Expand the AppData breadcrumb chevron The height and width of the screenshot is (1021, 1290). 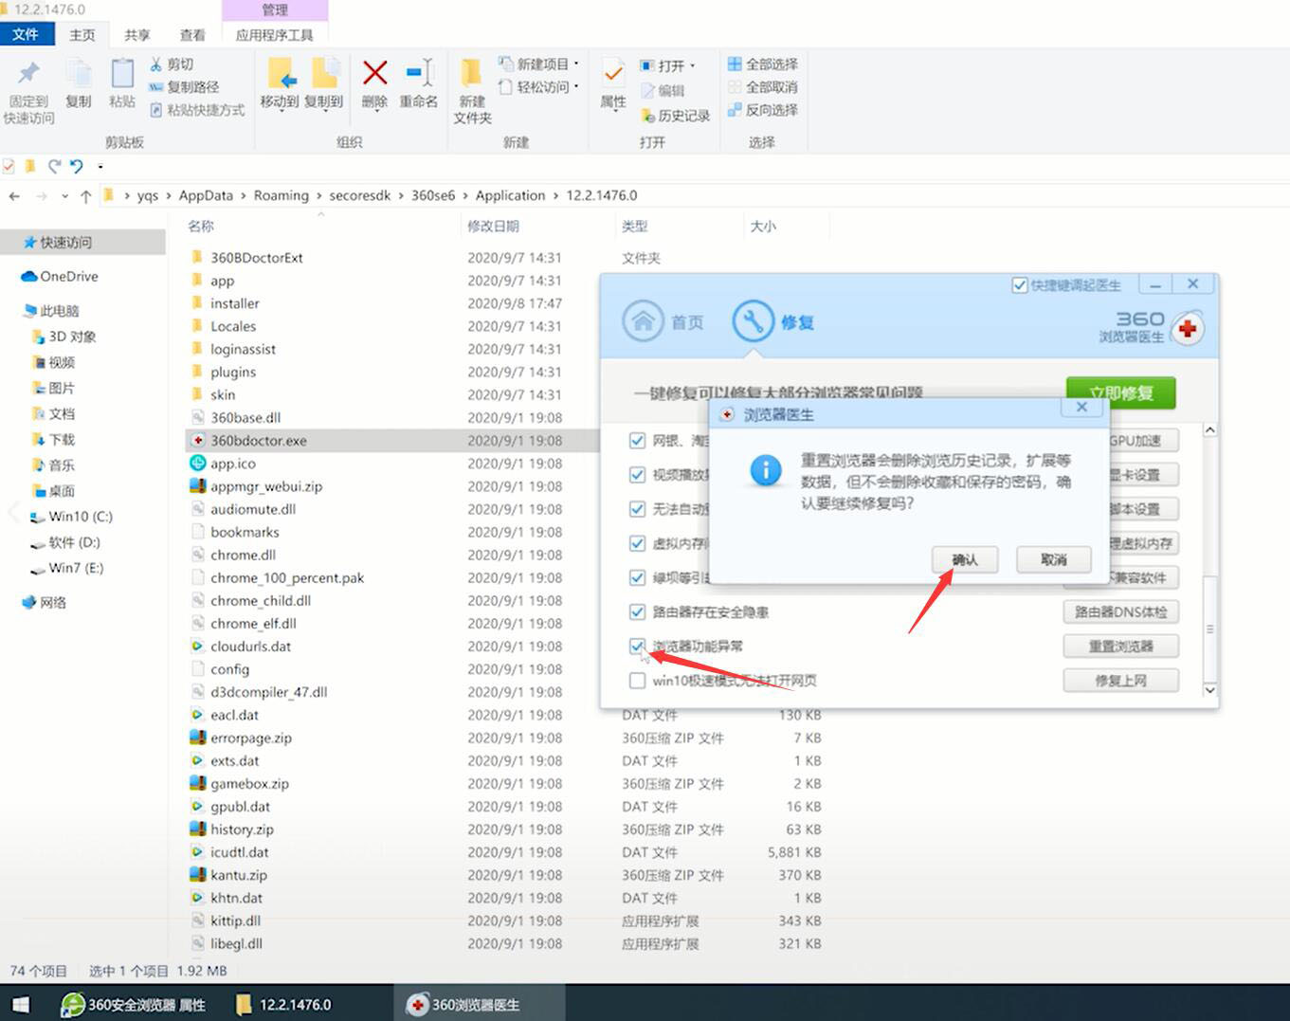tap(244, 196)
